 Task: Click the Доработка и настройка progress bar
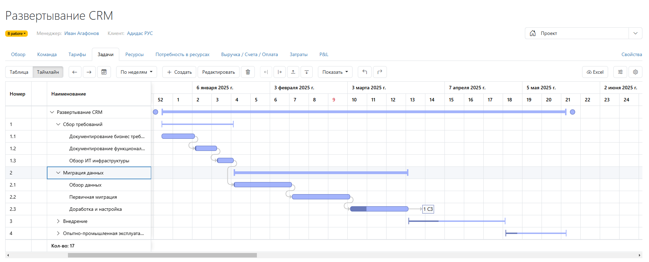pos(379,209)
